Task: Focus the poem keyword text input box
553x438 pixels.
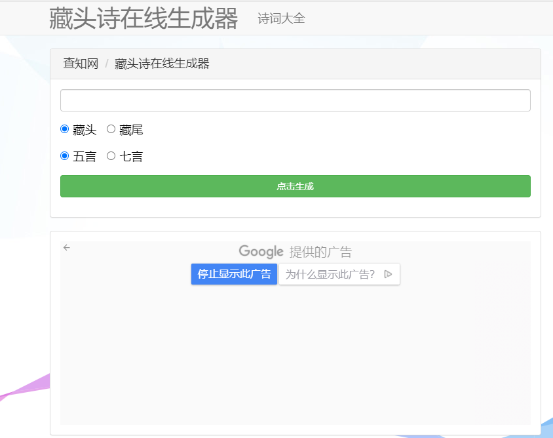Action: click(x=295, y=100)
